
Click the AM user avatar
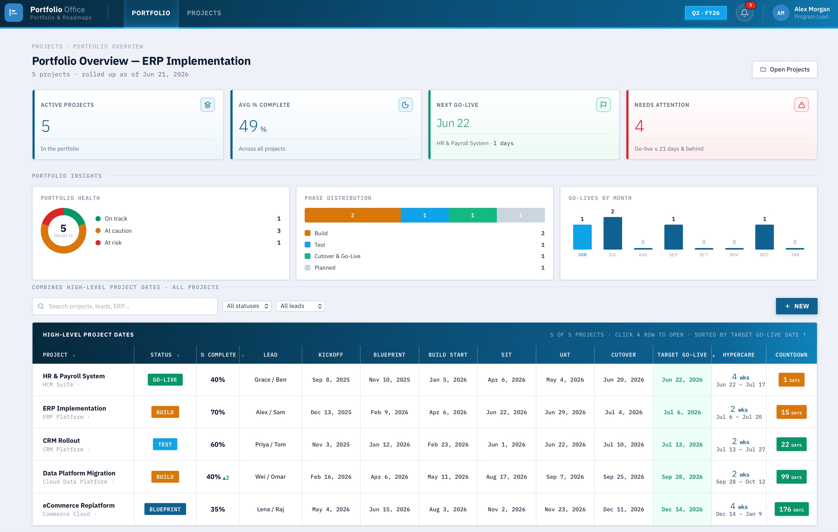tap(781, 13)
